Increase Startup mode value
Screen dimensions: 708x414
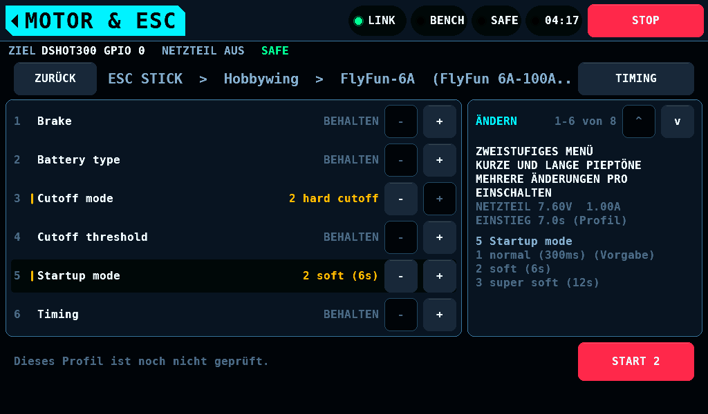coord(439,276)
